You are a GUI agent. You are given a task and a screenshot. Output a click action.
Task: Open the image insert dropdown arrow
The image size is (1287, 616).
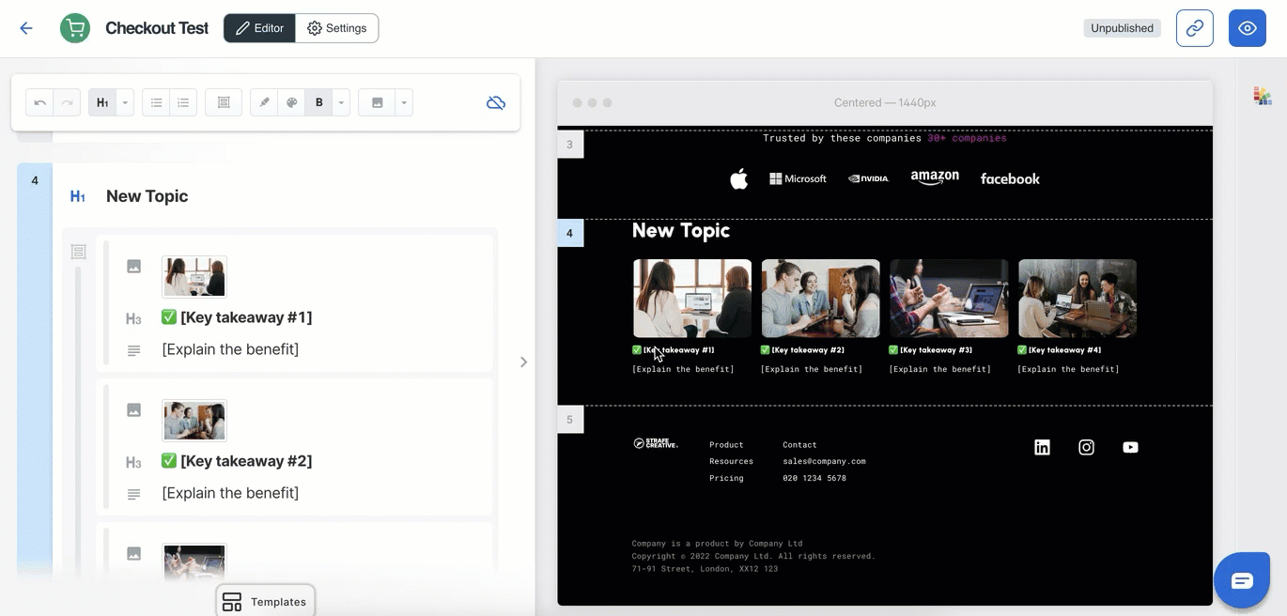(404, 102)
